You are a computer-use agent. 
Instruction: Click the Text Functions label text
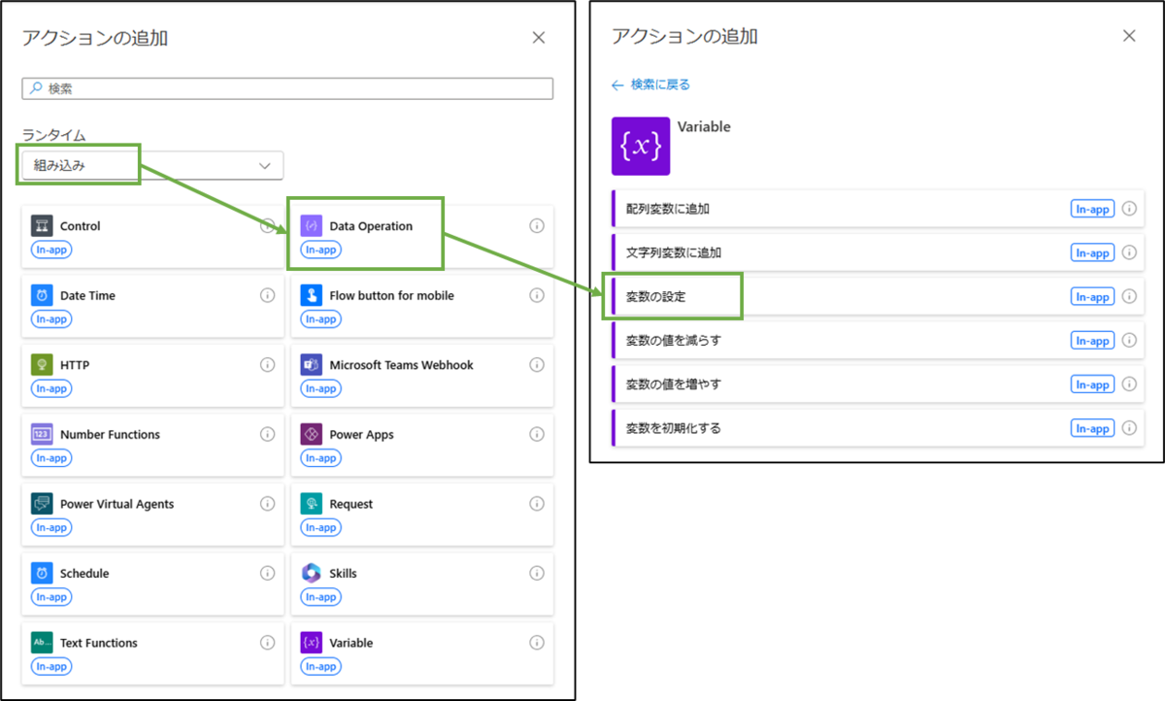[x=99, y=643]
